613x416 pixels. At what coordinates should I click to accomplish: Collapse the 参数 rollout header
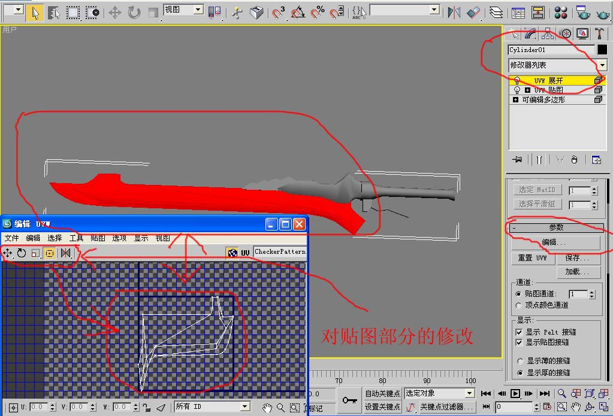(x=556, y=227)
